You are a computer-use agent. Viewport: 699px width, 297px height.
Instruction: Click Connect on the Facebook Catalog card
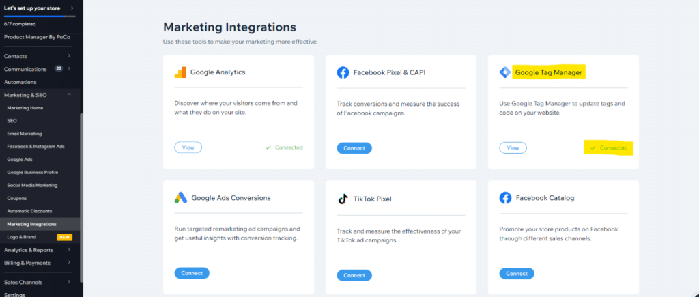pyautogui.click(x=517, y=273)
